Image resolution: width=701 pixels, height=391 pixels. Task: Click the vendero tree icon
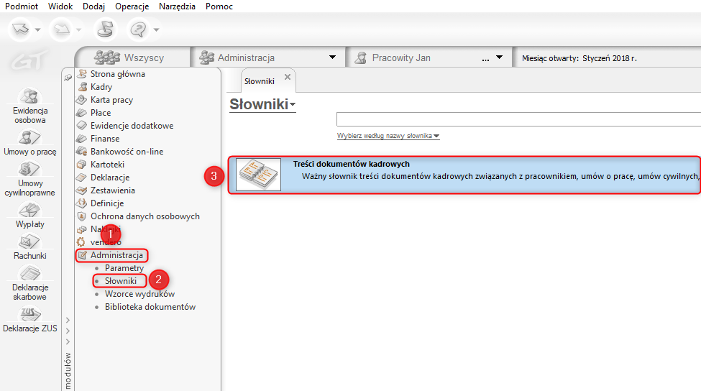point(81,242)
